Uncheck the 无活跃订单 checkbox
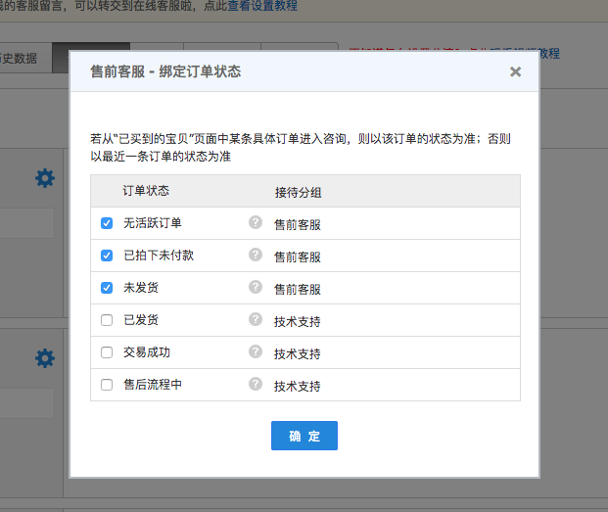This screenshot has height=512, width=608. click(x=107, y=223)
